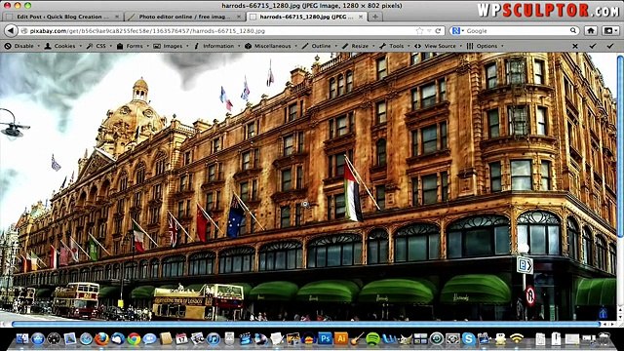Open the Tools developer menu

pyautogui.click(x=394, y=46)
